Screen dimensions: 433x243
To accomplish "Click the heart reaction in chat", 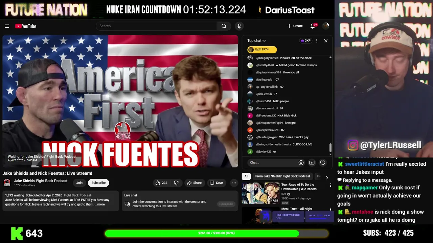I will [x=323, y=163].
